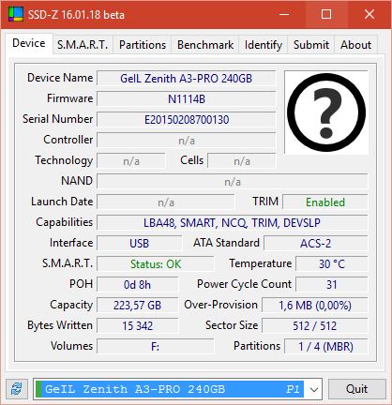This screenshot has width=392, height=405.
Task: Click the Bytes Written value 15 342
Action: [137, 326]
